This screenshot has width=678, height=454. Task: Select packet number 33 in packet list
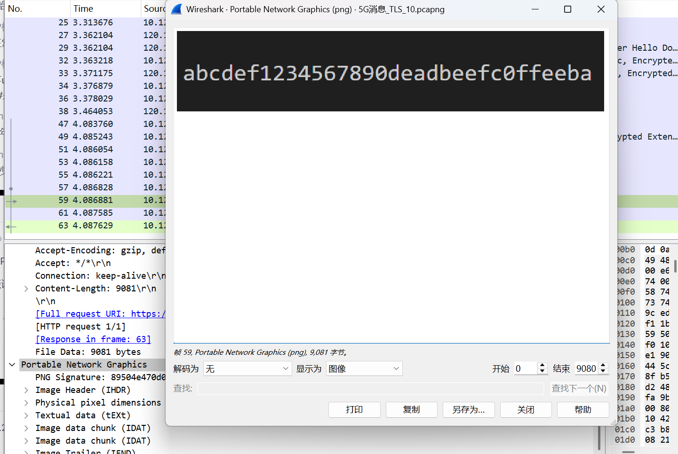click(85, 73)
